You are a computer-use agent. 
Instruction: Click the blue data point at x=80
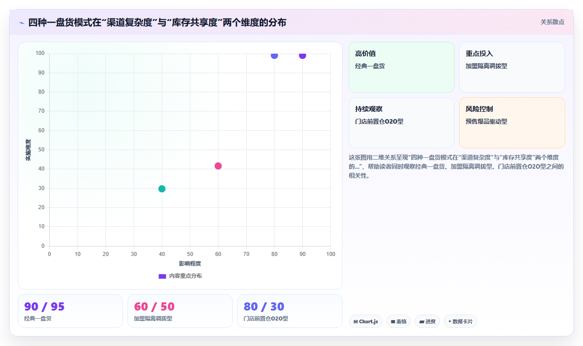[x=274, y=55]
